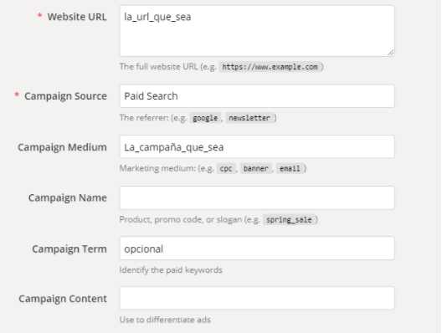Viewport: 442px width, 333px height.
Task: Click the Campaign Medium input field
Action: point(257,146)
